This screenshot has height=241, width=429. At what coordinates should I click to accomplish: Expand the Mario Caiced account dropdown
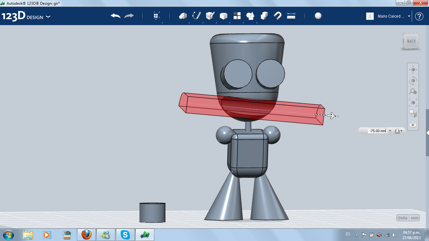(409, 16)
